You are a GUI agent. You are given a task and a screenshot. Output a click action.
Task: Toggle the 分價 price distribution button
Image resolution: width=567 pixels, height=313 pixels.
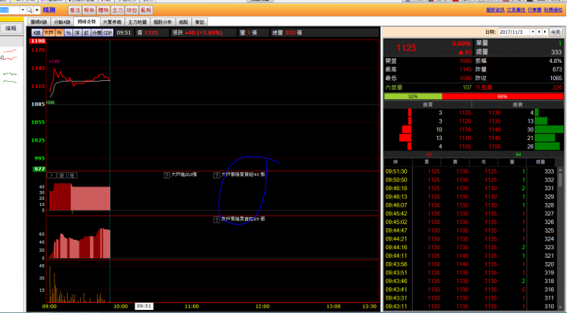pyautogui.click(x=97, y=33)
